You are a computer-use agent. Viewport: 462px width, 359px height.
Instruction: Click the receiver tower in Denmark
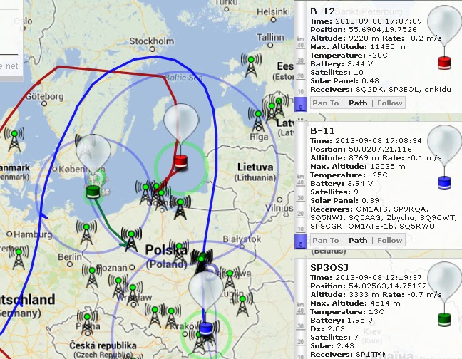click(14, 140)
